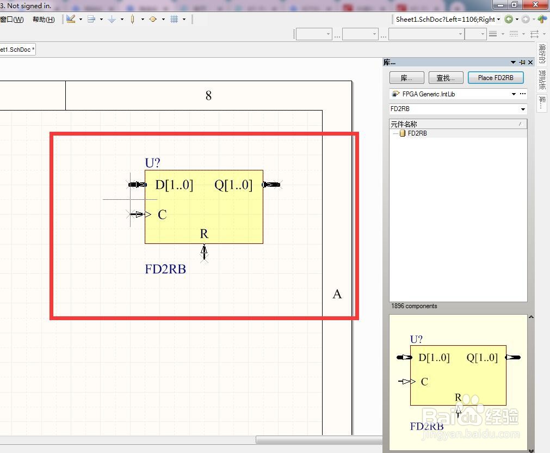Select the FD2RB component in list
The image size is (550, 453).
click(x=417, y=133)
